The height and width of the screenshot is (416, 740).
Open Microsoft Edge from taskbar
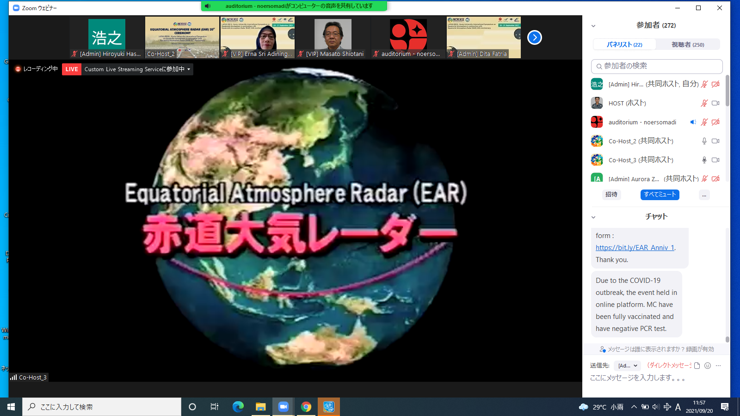pos(238,407)
